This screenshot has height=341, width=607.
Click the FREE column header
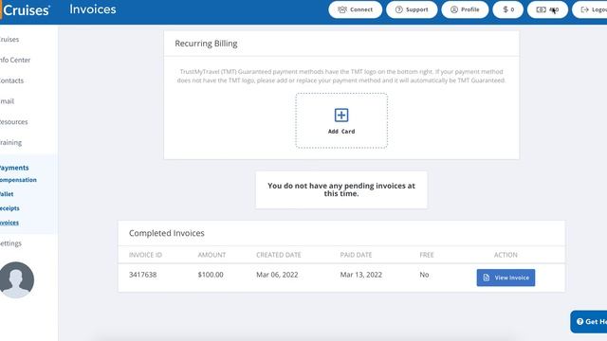427,255
